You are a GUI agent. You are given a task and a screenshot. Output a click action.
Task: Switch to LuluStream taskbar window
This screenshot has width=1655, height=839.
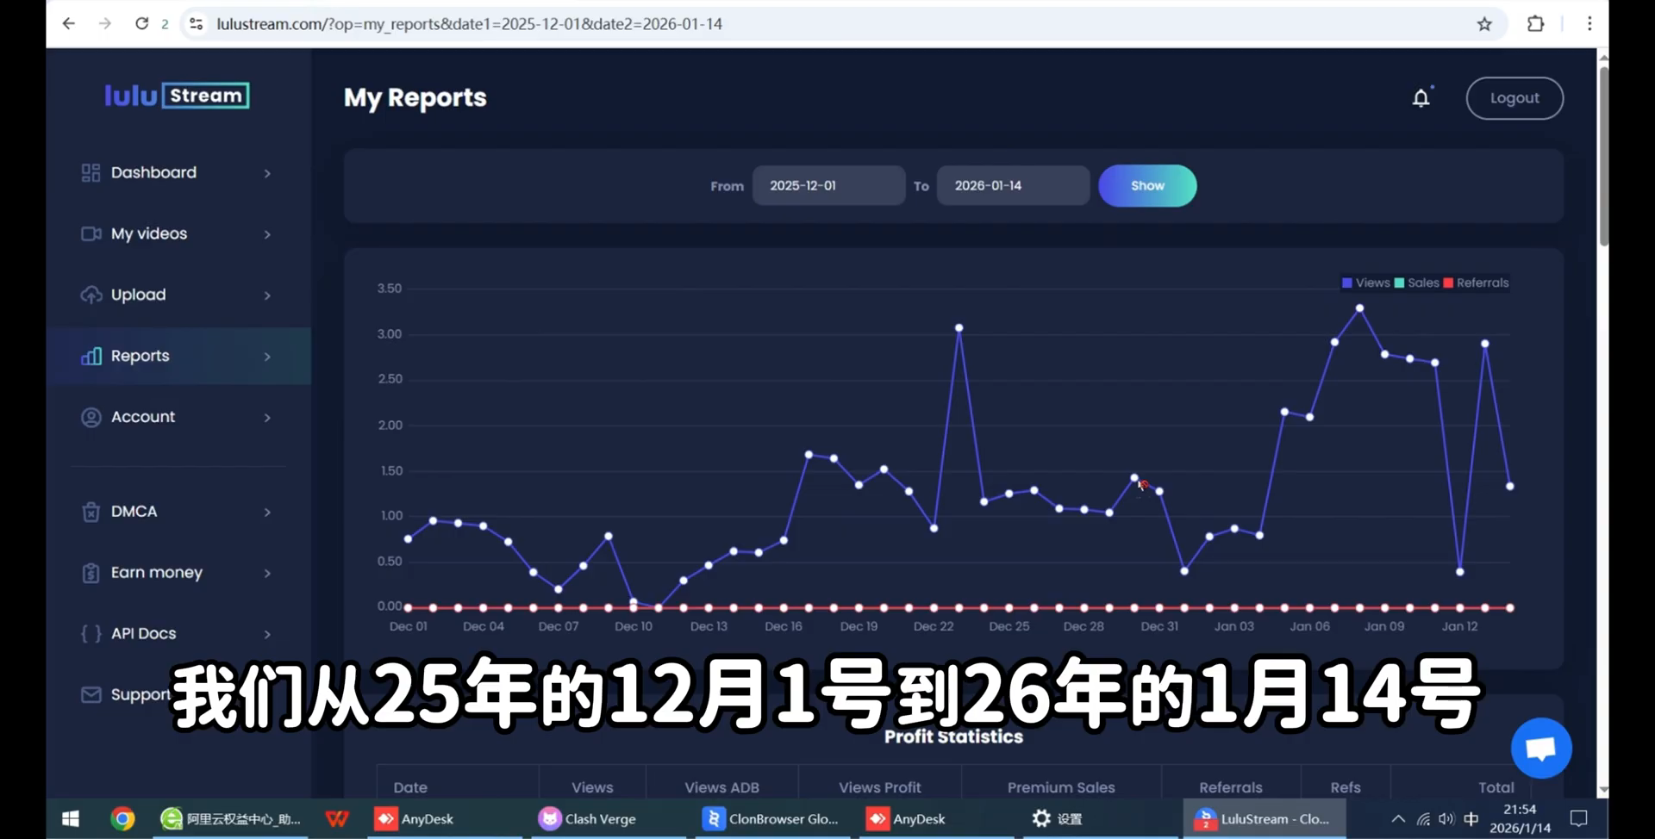[x=1264, y=819]
